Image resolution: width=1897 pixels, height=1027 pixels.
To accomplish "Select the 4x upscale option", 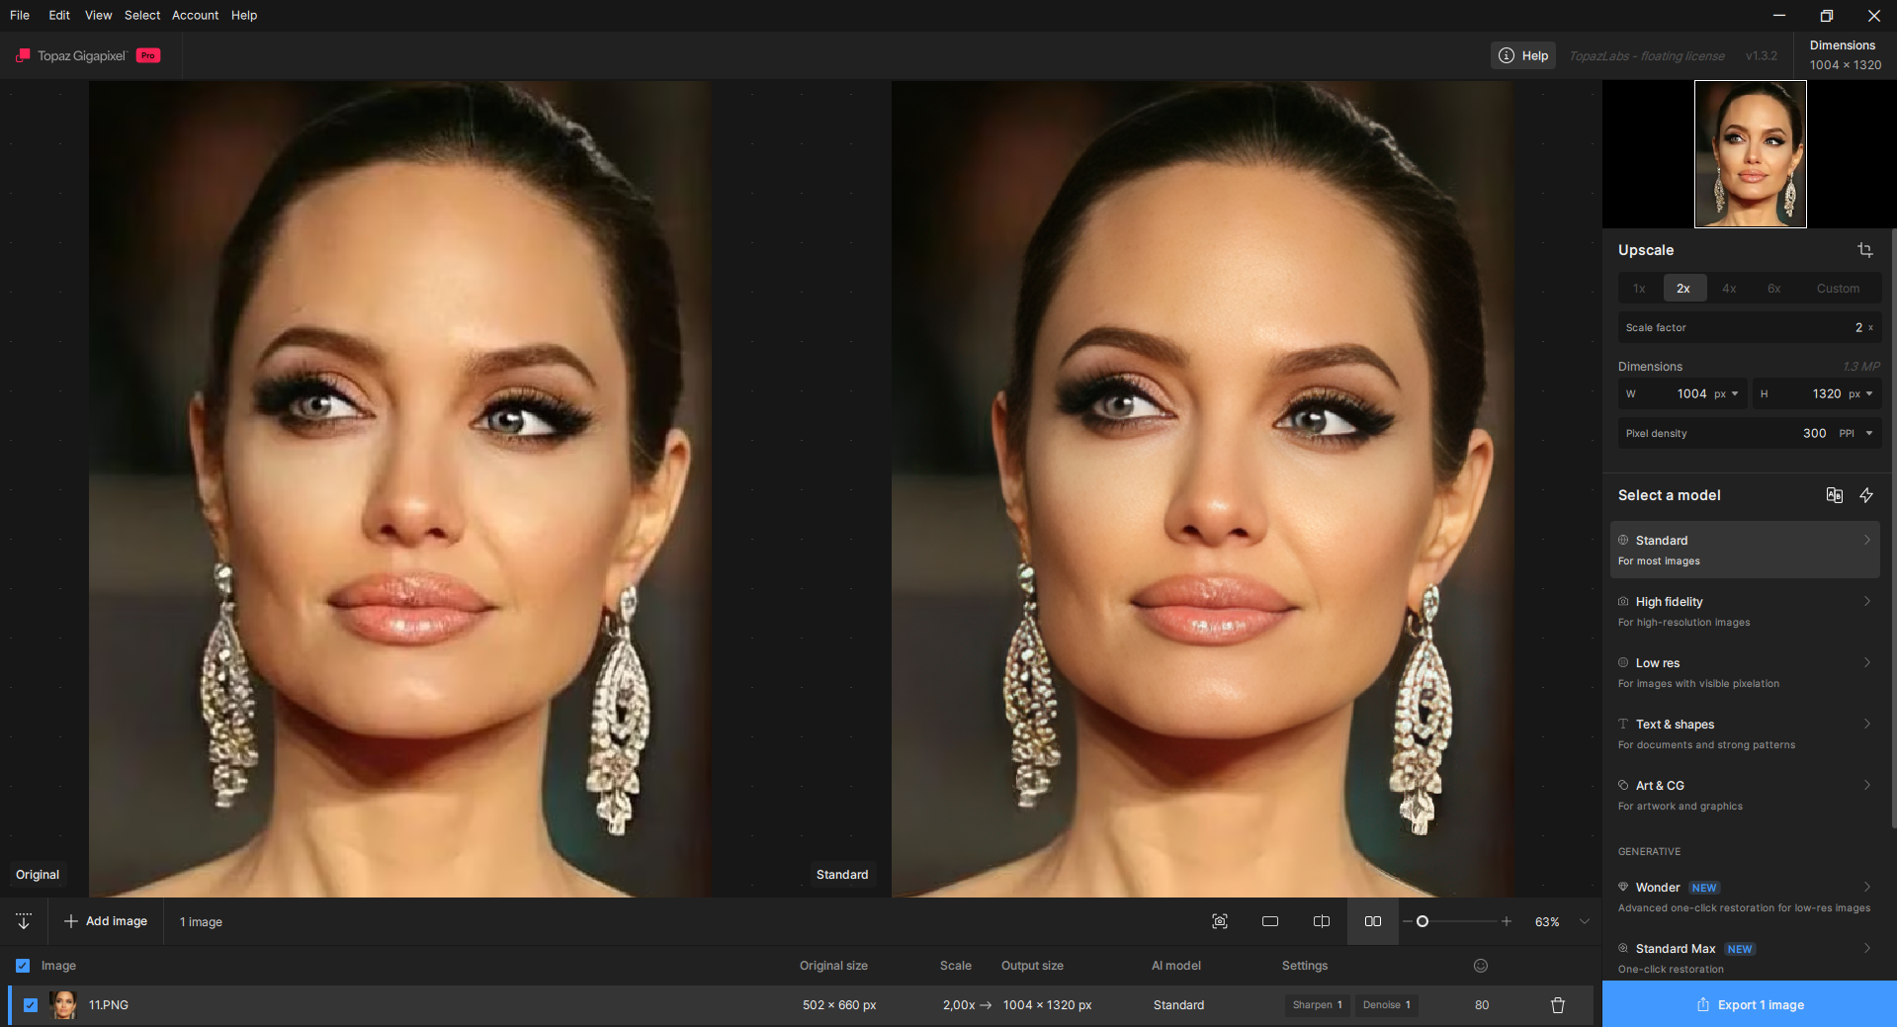I will point(1729,289).
